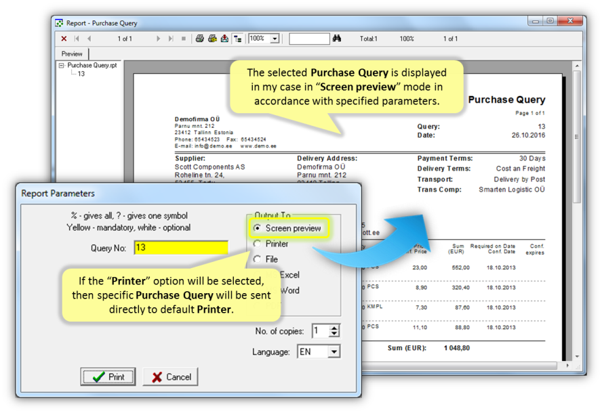Go to the first page arrow
The image size is (602, 413).
point(77,39)
